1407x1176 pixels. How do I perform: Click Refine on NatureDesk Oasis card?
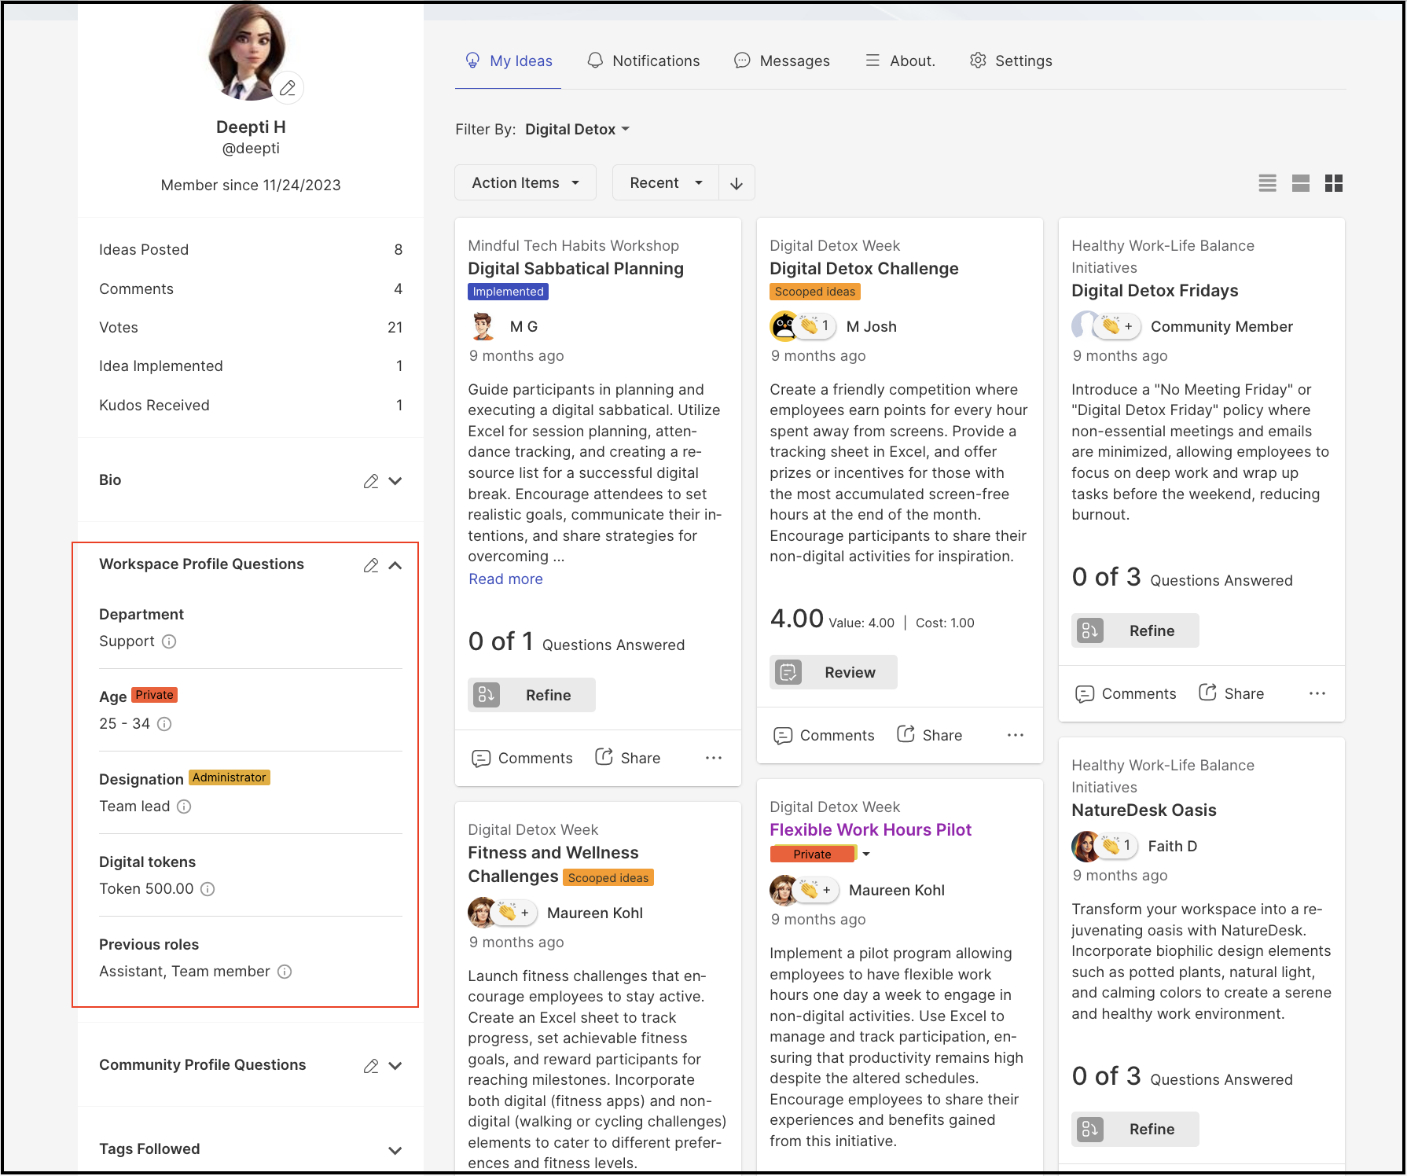click(x=1135, y=1129)
